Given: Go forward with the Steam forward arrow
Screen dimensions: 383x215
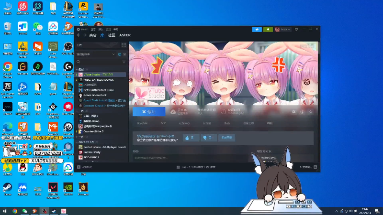Looking at the screenshot, I should click(x=85, y=35).
